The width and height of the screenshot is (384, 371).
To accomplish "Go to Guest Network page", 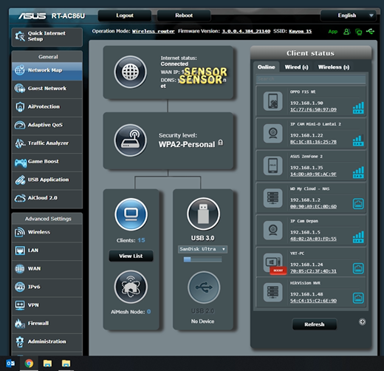I will 47,89.
